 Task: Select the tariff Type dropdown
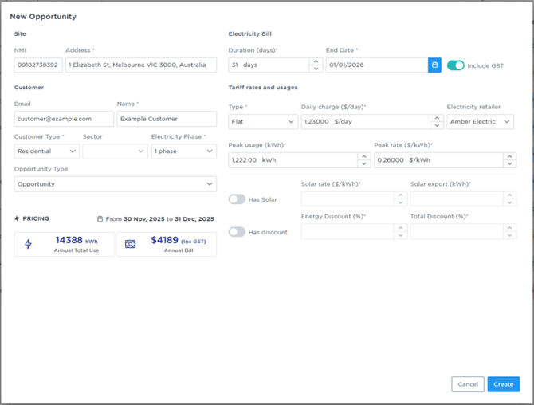(263, 122)
